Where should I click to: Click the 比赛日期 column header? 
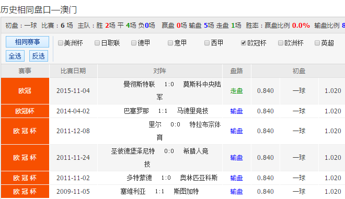[x=73, y=71]
